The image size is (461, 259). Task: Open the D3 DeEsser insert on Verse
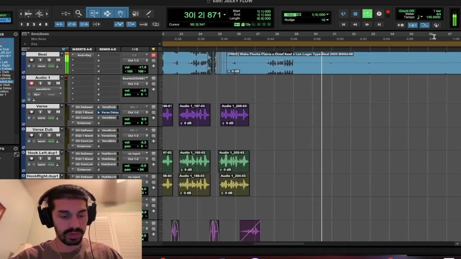84,107
